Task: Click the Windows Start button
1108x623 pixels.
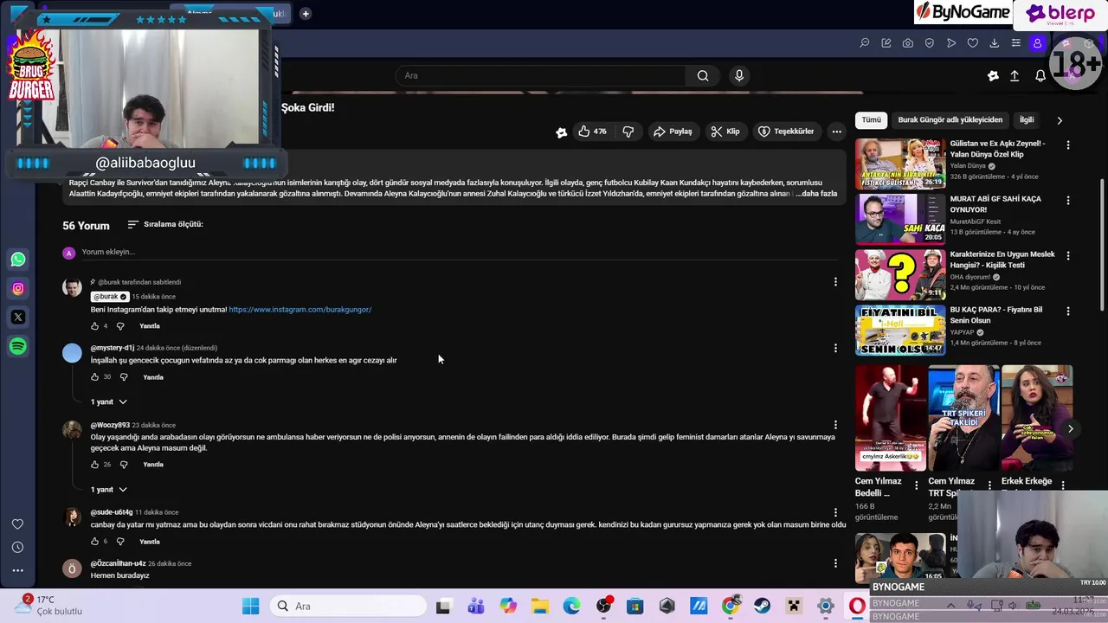Action: [251, 607]
